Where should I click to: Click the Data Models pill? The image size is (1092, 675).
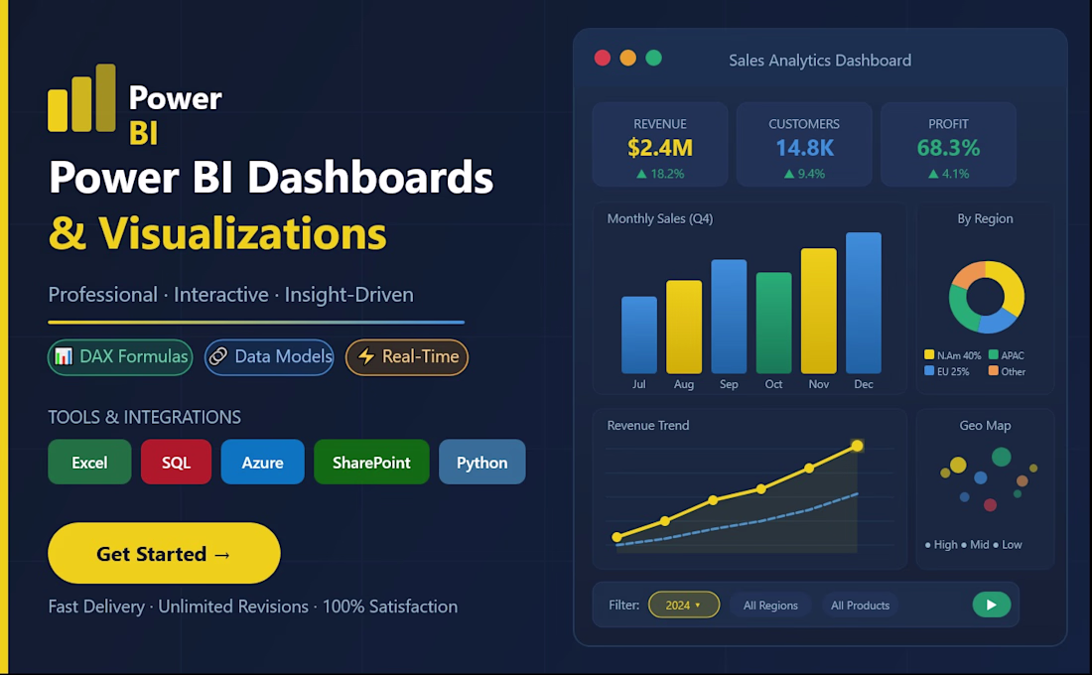269,356
